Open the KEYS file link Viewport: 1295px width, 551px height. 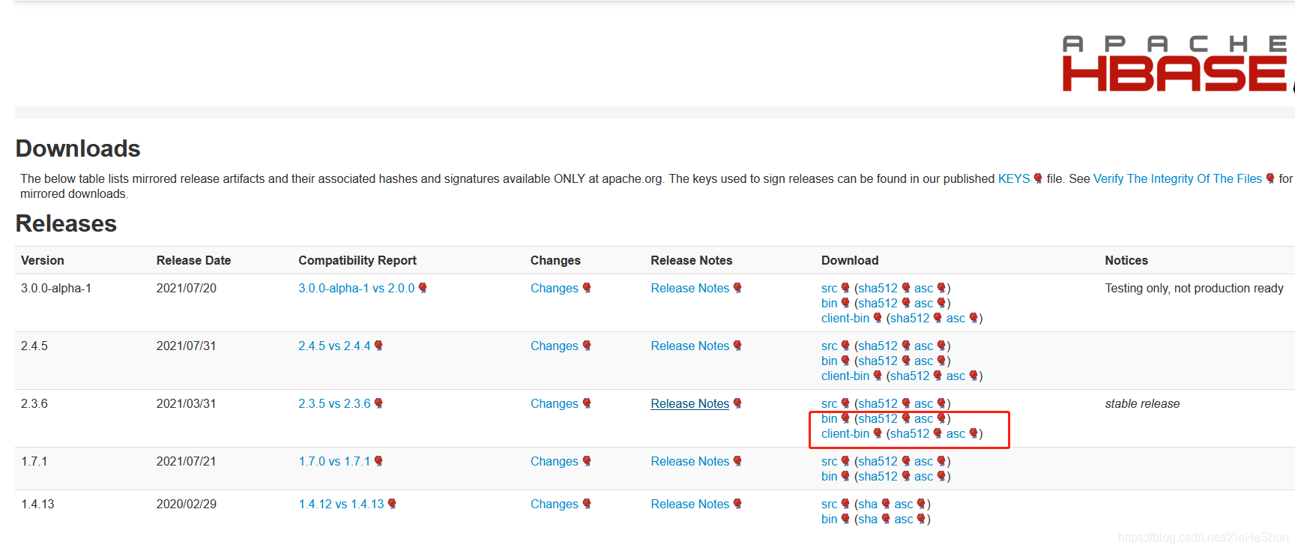pos(1014,178)
